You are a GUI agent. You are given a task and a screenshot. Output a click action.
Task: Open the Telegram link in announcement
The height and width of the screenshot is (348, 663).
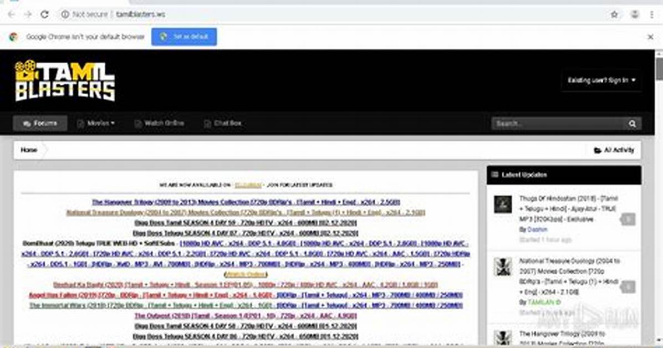248,185
